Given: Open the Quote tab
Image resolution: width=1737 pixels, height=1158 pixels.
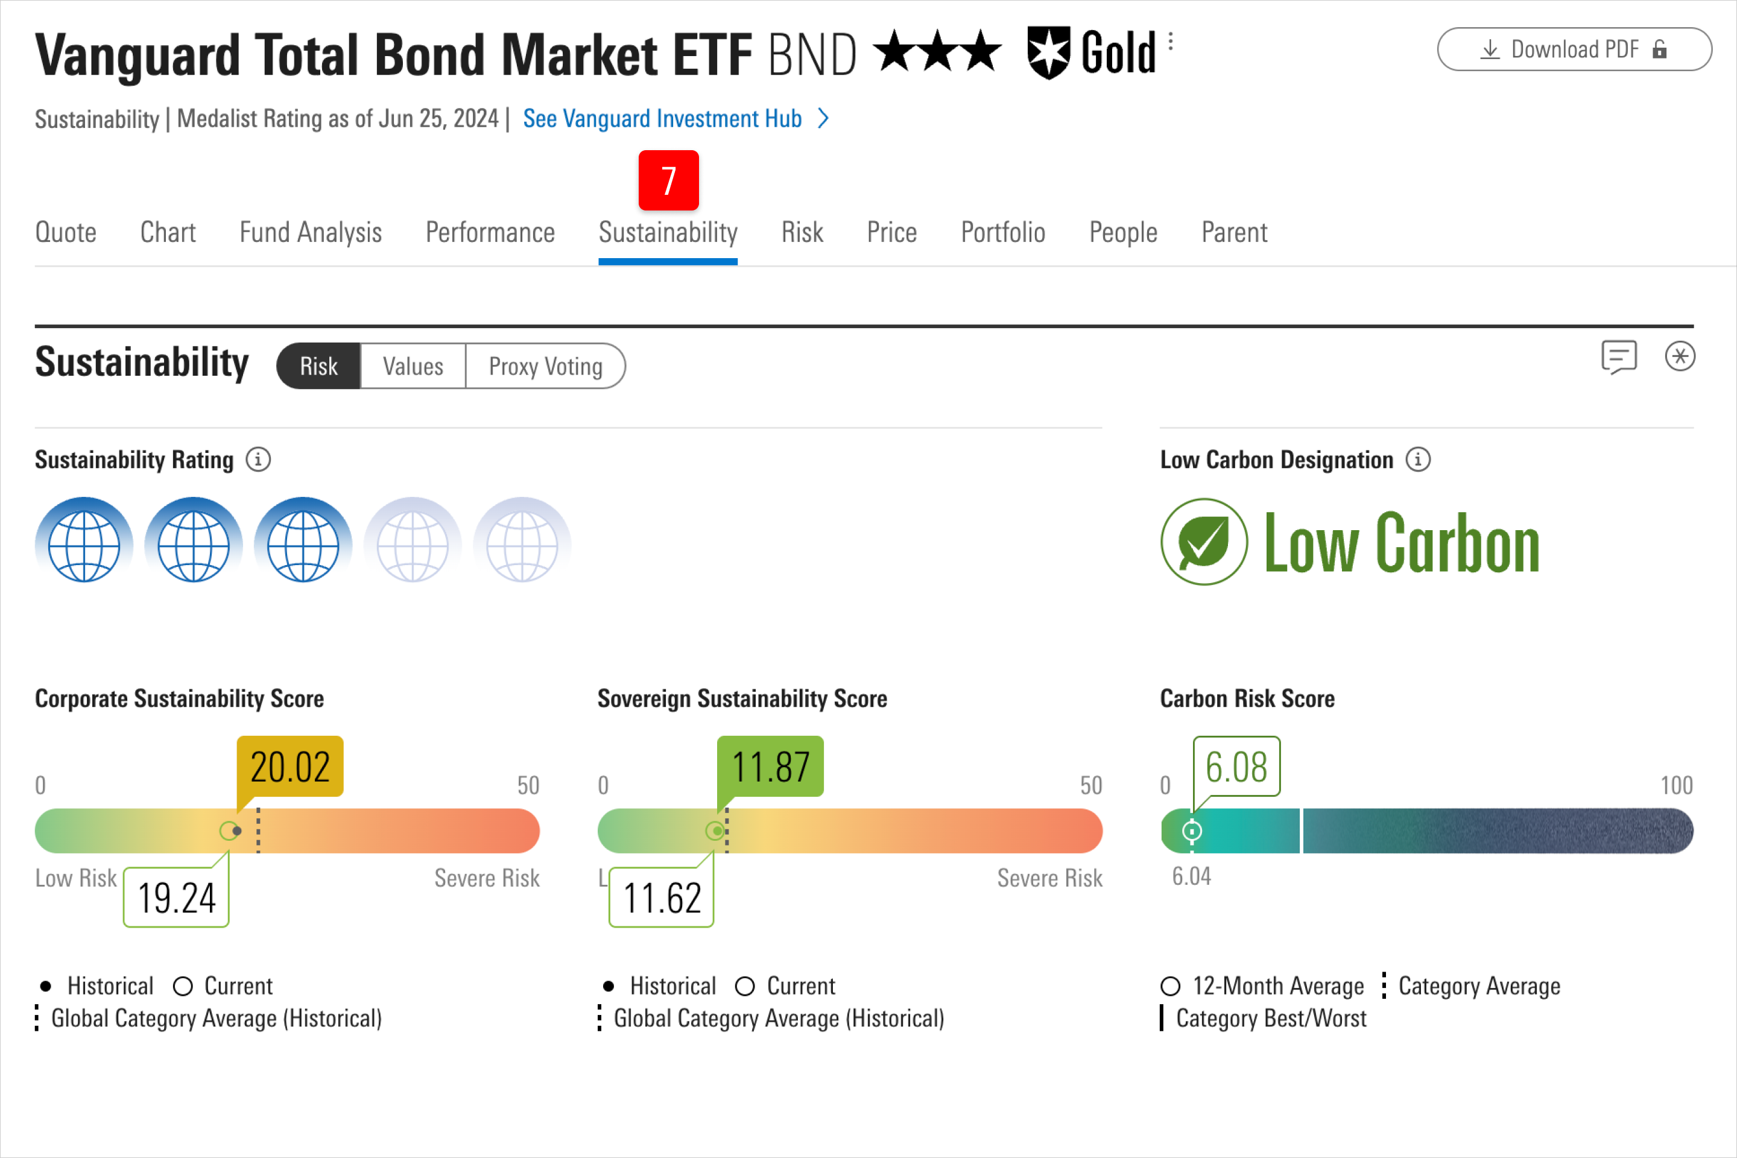Looking at the screenshot, I should (66, 233).
